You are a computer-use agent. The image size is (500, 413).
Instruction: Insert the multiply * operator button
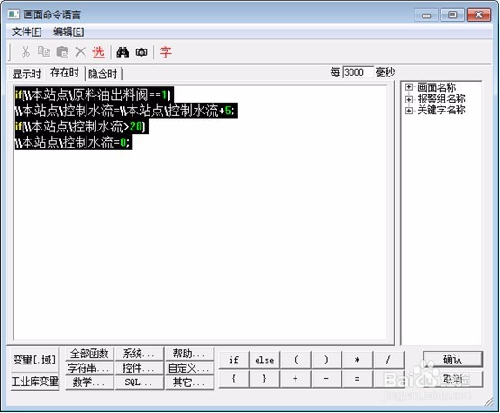click(x=358, y=360)
